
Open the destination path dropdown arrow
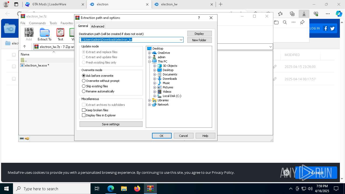pos(181,40)
